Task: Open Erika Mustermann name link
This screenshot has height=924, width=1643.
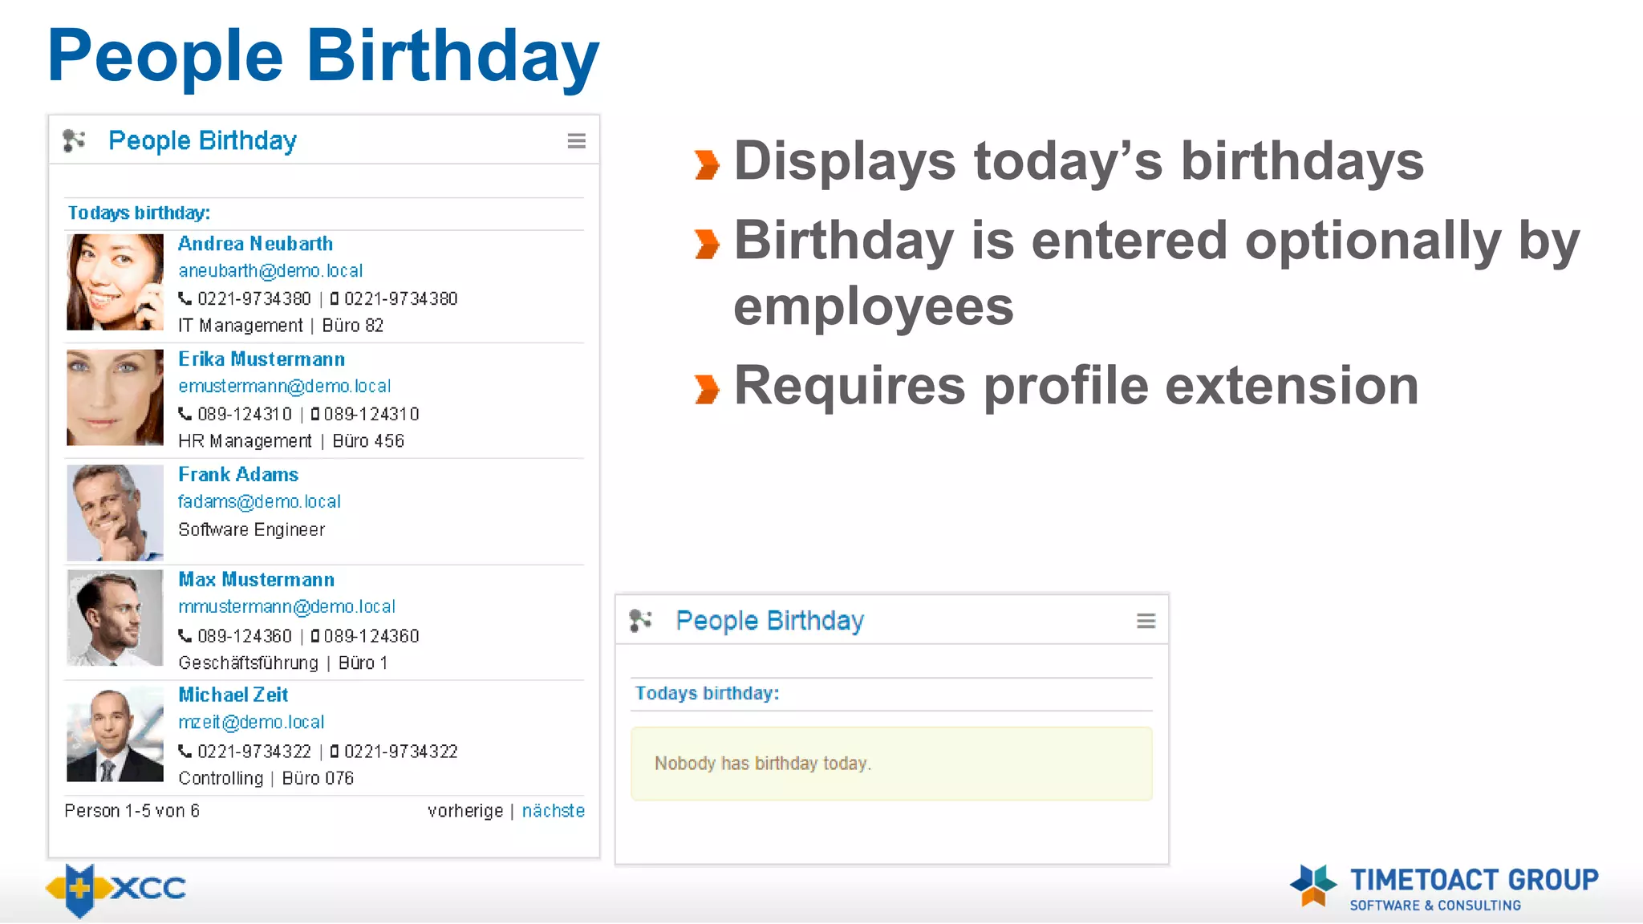Action: (x=262, y=359)
